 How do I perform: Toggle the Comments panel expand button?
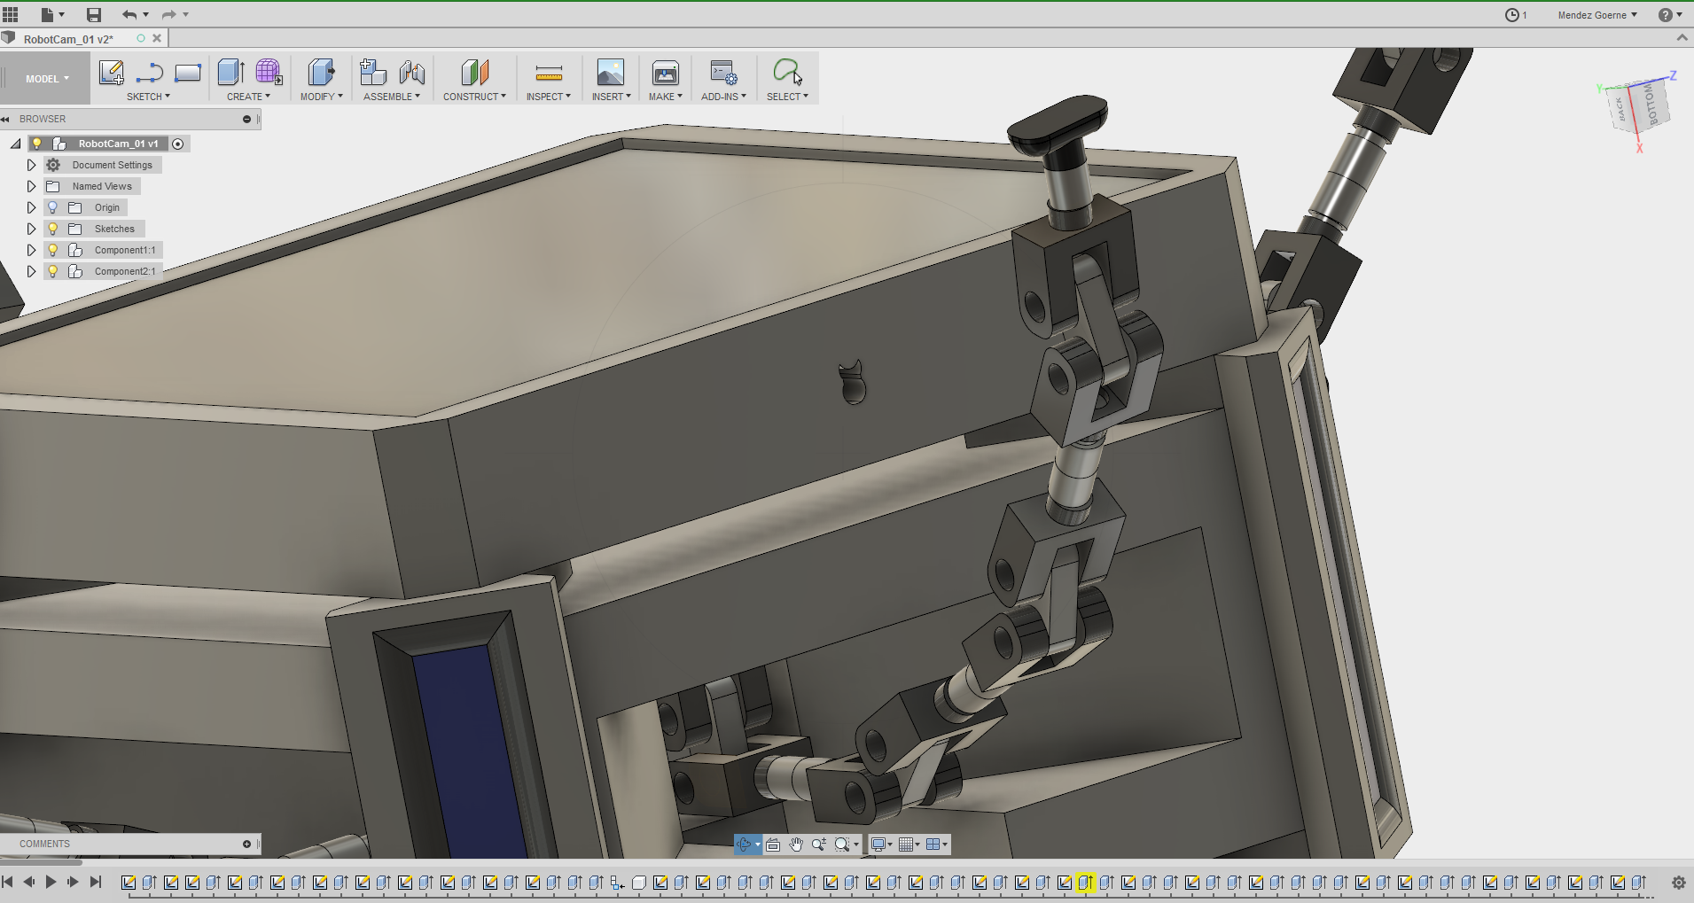[x=247, y=844]
